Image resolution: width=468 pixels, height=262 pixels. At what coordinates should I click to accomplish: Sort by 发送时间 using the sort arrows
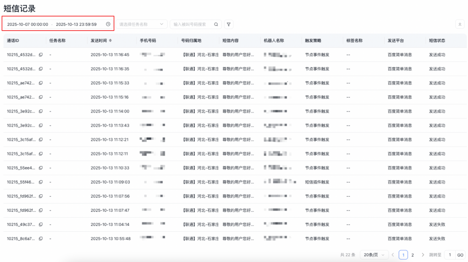coord(110,40)
